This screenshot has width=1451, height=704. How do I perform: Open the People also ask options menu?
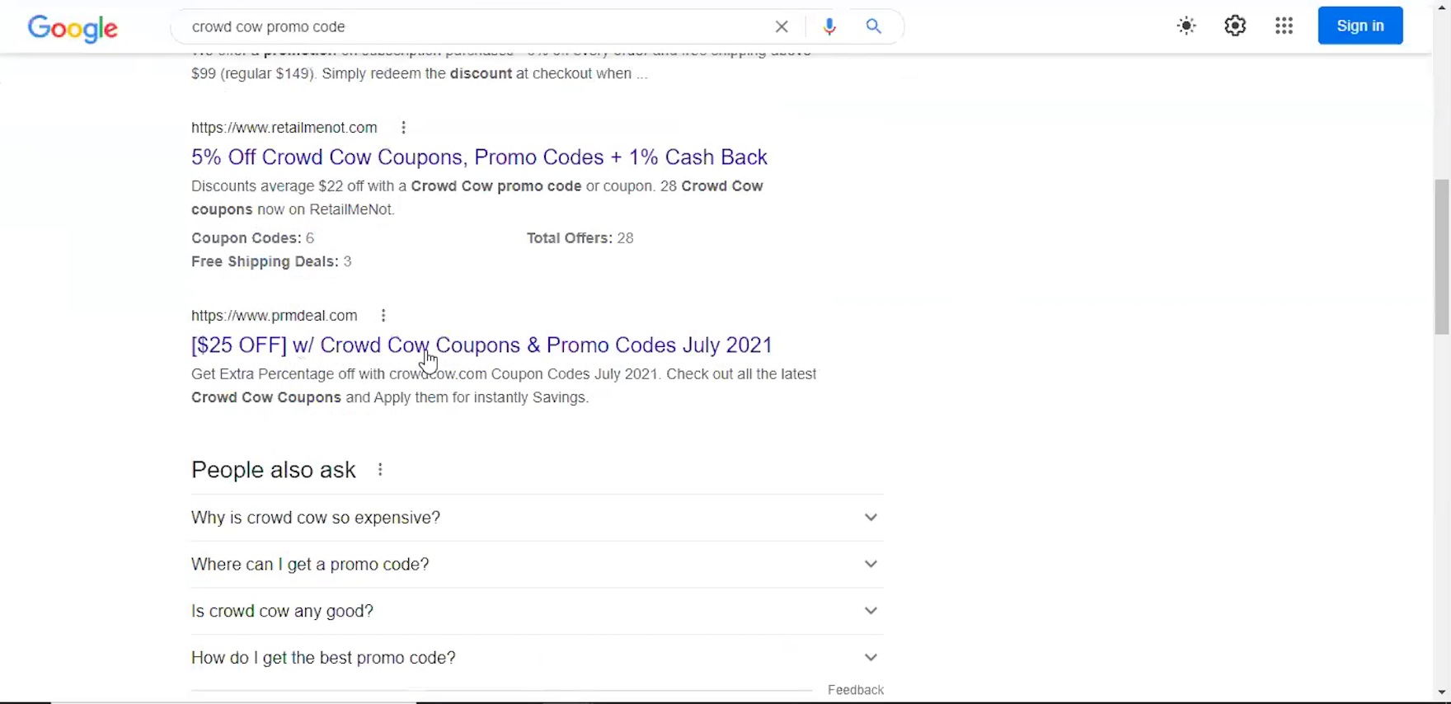click(380, 470)
